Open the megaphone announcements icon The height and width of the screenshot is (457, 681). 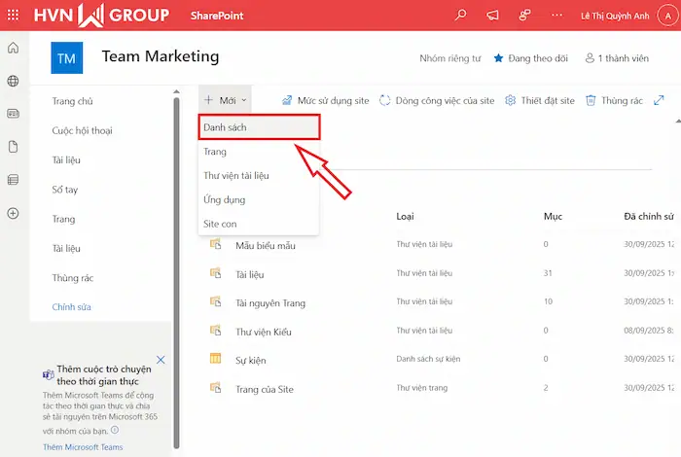[x=492, y=16]
